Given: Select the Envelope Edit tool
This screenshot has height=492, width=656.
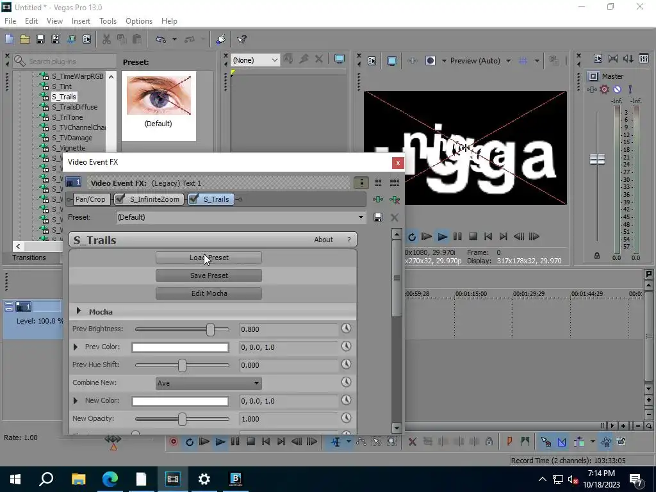Looking at the screenshot, I should (x=361, y=442).
